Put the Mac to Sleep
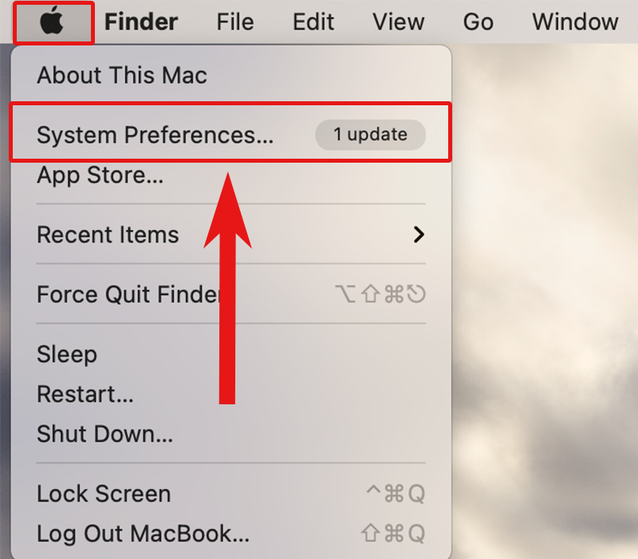This screenshot has width=638, height=559. click(231, 354)
